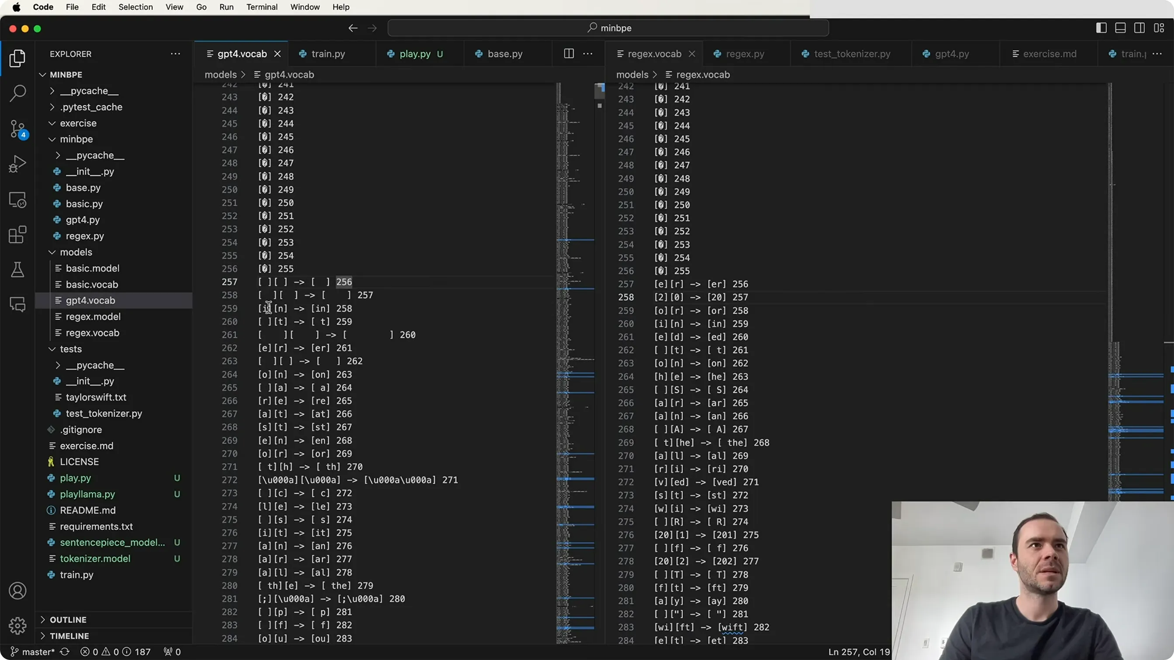Open the Extensions view
This screenshot has height=660, width=1174.
pos(17,235)
